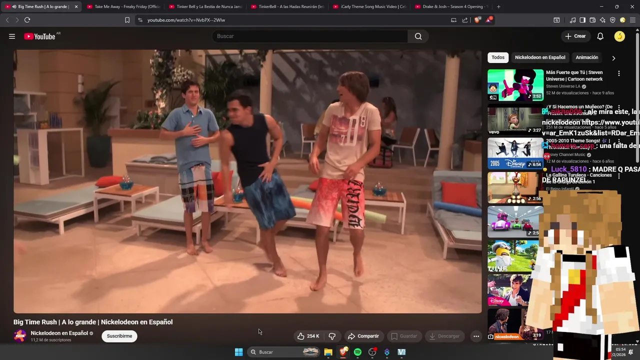
Task: Share this page from the address bar
Action: (465, 20)
